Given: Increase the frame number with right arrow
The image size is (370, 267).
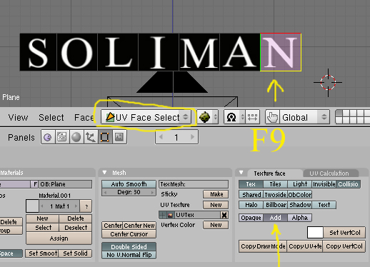Looking at the screenshot, I should pyautogui.click(x=192, y=137).
